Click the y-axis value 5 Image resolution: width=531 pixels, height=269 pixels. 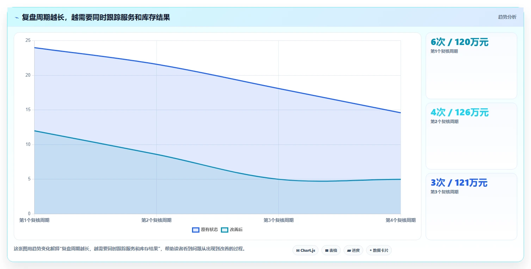(x=29, y=179)
